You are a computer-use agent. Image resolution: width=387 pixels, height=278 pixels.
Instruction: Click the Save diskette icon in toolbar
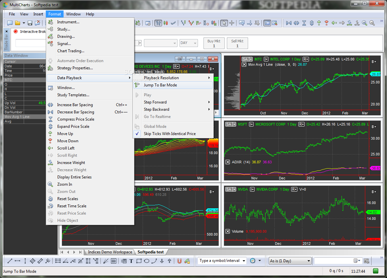[x=30, y=23]
